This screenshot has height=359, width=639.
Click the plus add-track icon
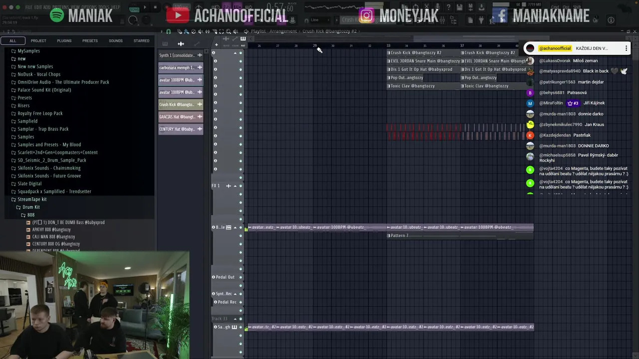point(217,45)
